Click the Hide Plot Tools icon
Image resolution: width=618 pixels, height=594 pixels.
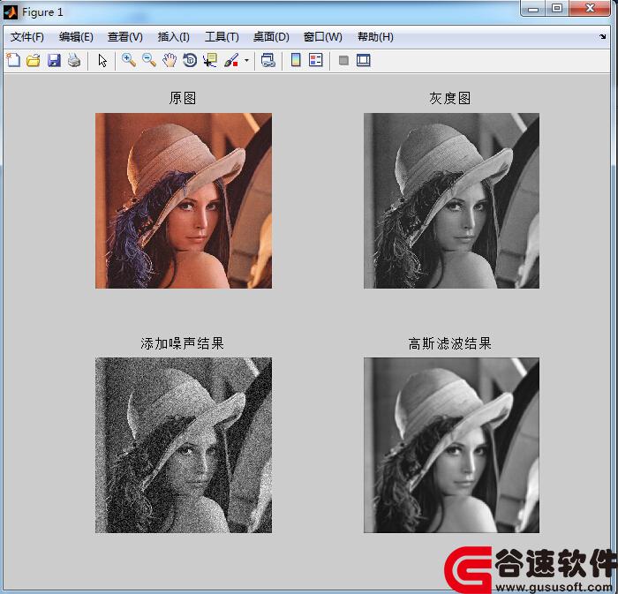click(x=343, y=60)
